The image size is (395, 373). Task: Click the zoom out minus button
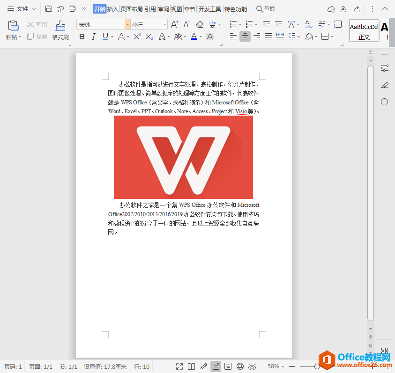292,366
